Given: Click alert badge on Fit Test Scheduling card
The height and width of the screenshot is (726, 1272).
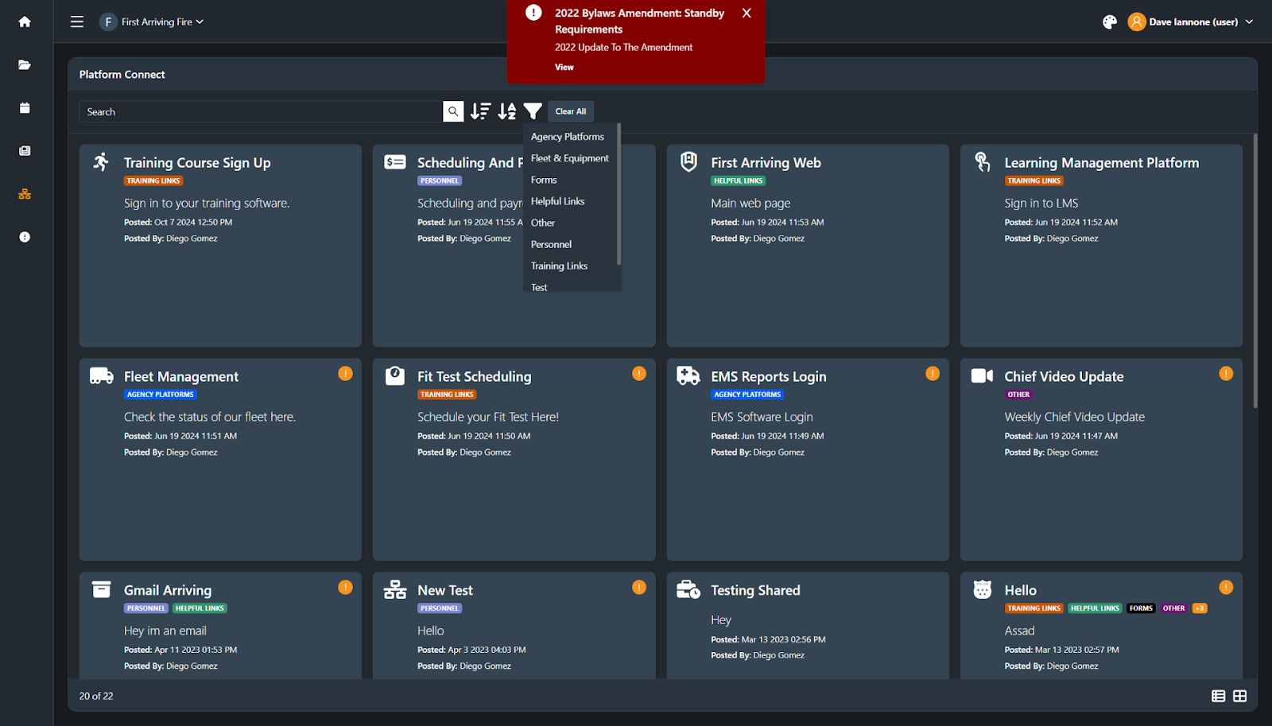Looking at the screenshot, I should point(639,374).
